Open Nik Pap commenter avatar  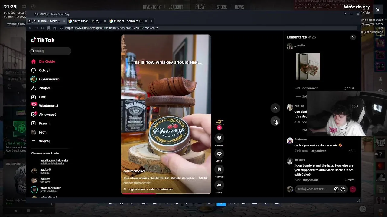[x=290, y=108]
